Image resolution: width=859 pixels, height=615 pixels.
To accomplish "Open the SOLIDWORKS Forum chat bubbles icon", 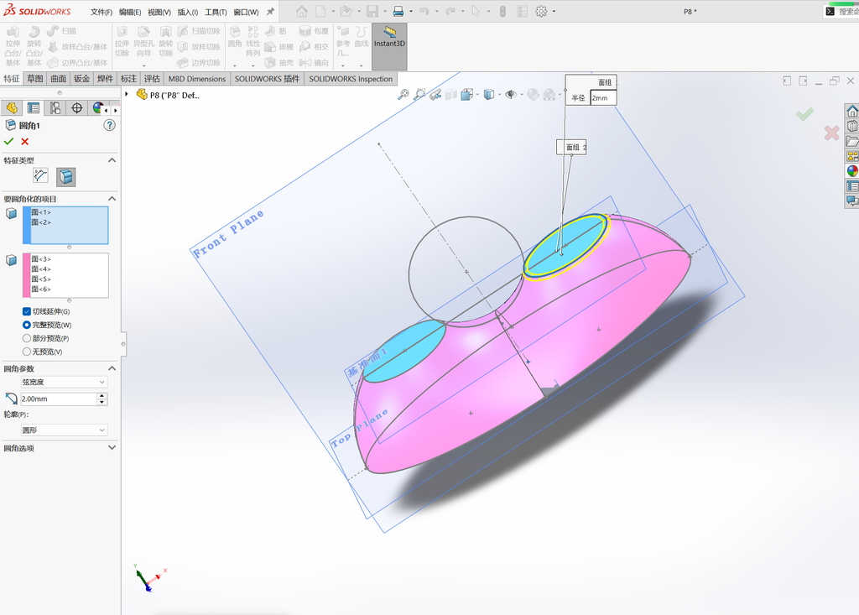I will click(x=852, y=201).
